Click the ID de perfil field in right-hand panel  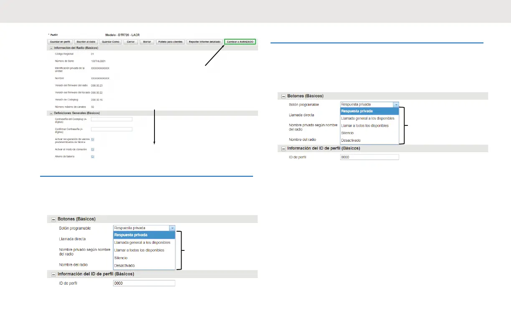369,157
